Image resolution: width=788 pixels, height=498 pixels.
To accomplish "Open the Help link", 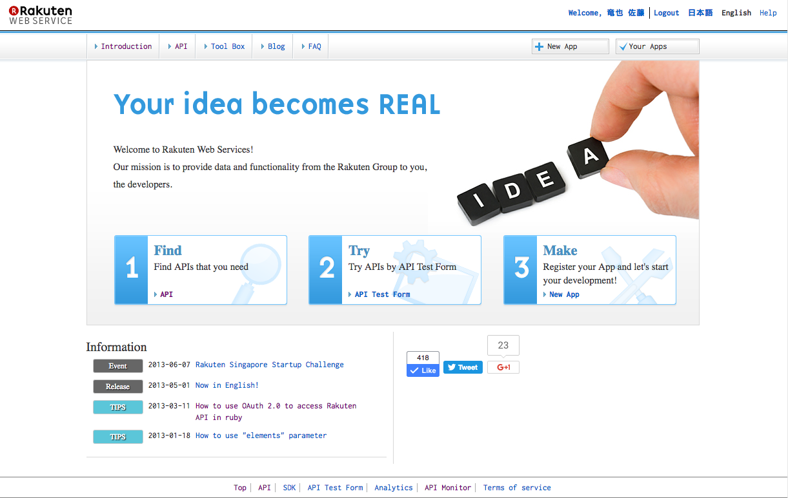I will coord(768,13).
